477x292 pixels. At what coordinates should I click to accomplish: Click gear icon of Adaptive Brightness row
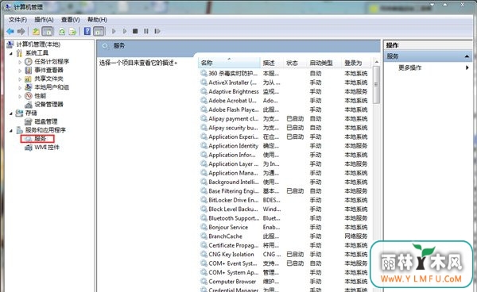coord(204,91)
